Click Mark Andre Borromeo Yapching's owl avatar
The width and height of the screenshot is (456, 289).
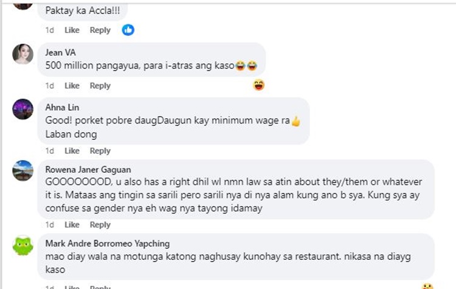point(23,246)
